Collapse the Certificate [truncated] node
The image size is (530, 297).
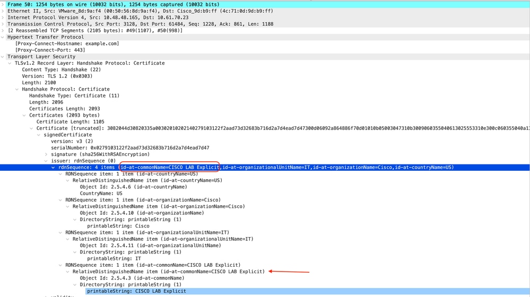[31, 128]
